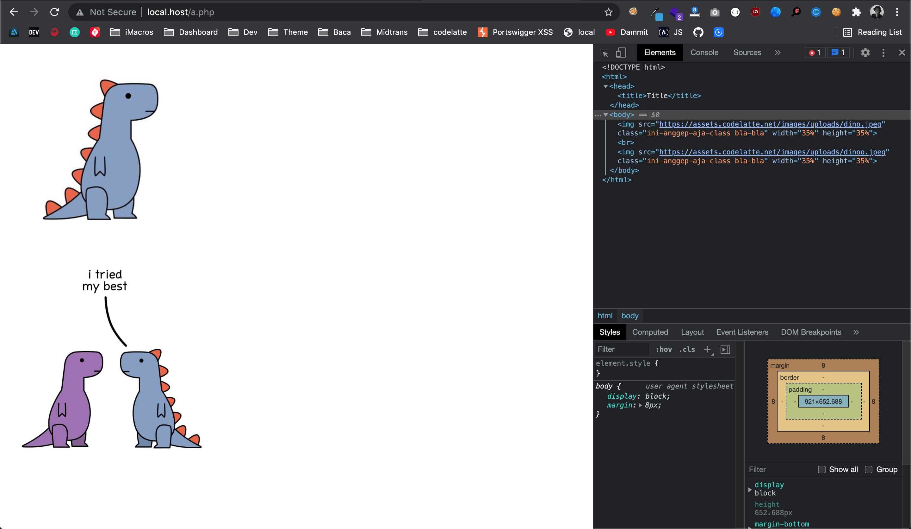Open the Chrome extensions puzzle icon
The width and height of the screenshot is (911, 529).
(x=856, y=12)
